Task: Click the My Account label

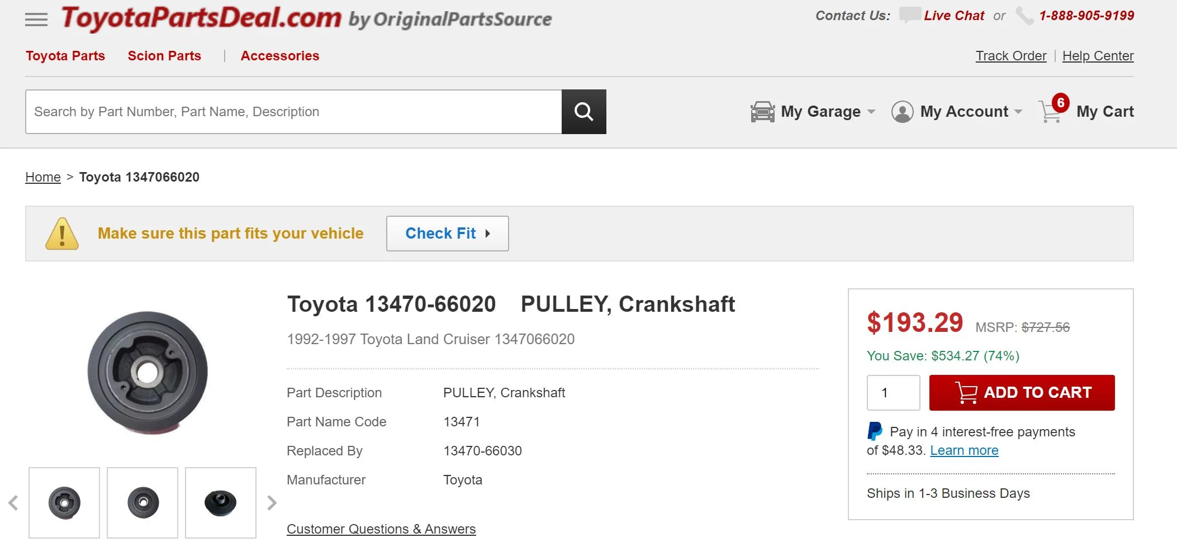Action: click(964, 112)
